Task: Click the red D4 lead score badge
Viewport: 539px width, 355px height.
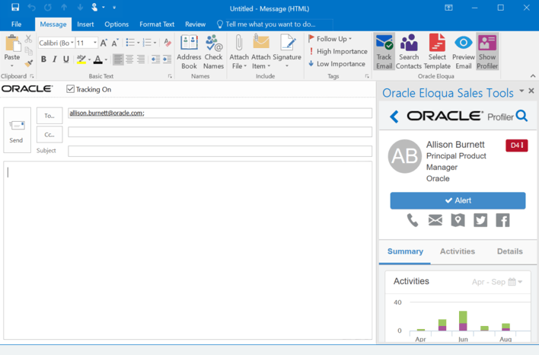Action: [516, 146]
